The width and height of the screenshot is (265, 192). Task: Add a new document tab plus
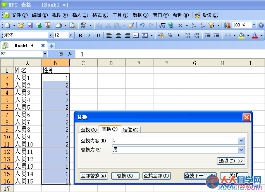click(x=52, y=46)
